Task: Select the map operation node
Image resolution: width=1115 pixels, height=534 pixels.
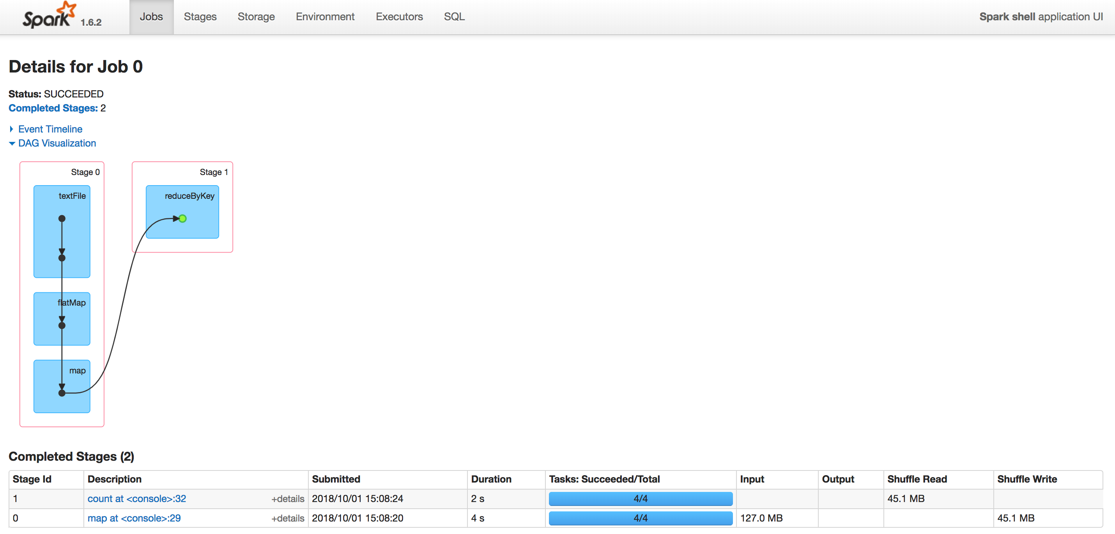Action: (62, 386)
